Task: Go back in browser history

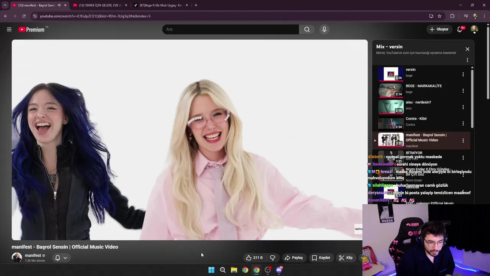Action: click(x=5, y=16)
